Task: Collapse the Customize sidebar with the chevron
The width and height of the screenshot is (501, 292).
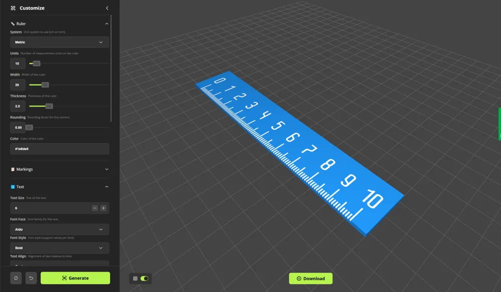Action: pos(108,7)
